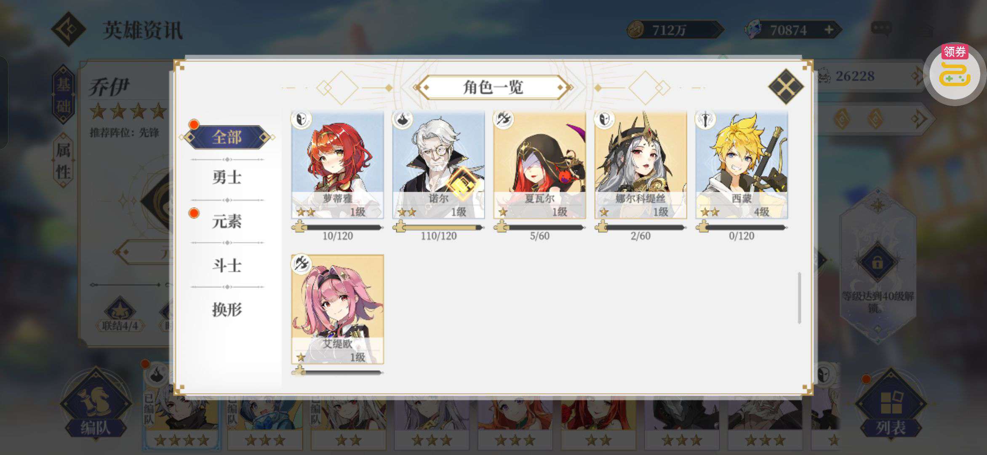Close the 角色一览 dialog with the X icon
Viewport: 987px width, 455px height.
[786, 87]
